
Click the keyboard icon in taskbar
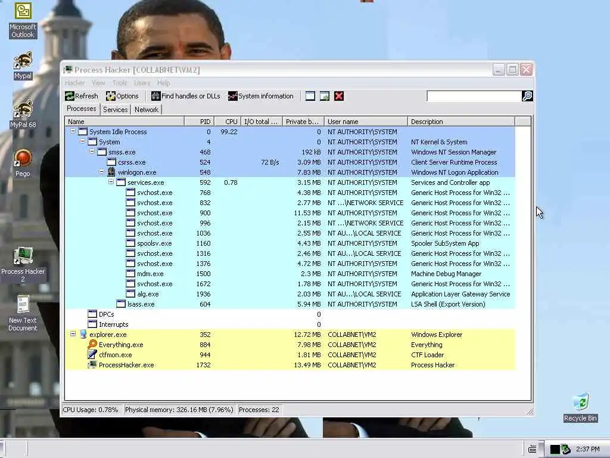(x=532, y=449)
